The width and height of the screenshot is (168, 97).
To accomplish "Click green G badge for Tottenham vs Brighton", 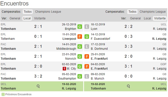I will click(80, 27).
